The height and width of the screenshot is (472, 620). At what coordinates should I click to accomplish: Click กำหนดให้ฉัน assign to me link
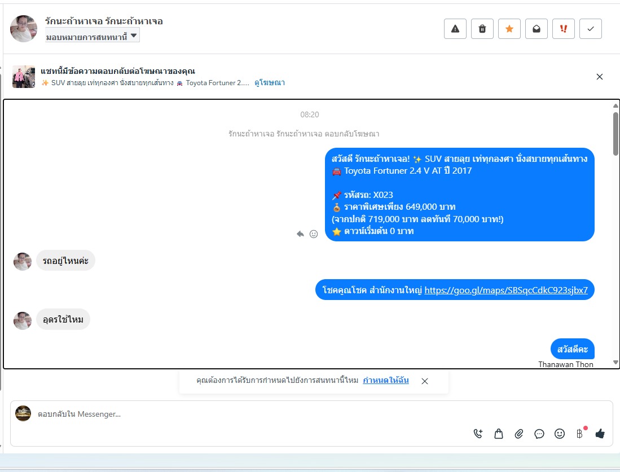point(385,380)
